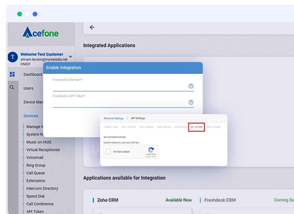Switch to the Notifications tab
The image size is (294, 214).
(181, 127)
